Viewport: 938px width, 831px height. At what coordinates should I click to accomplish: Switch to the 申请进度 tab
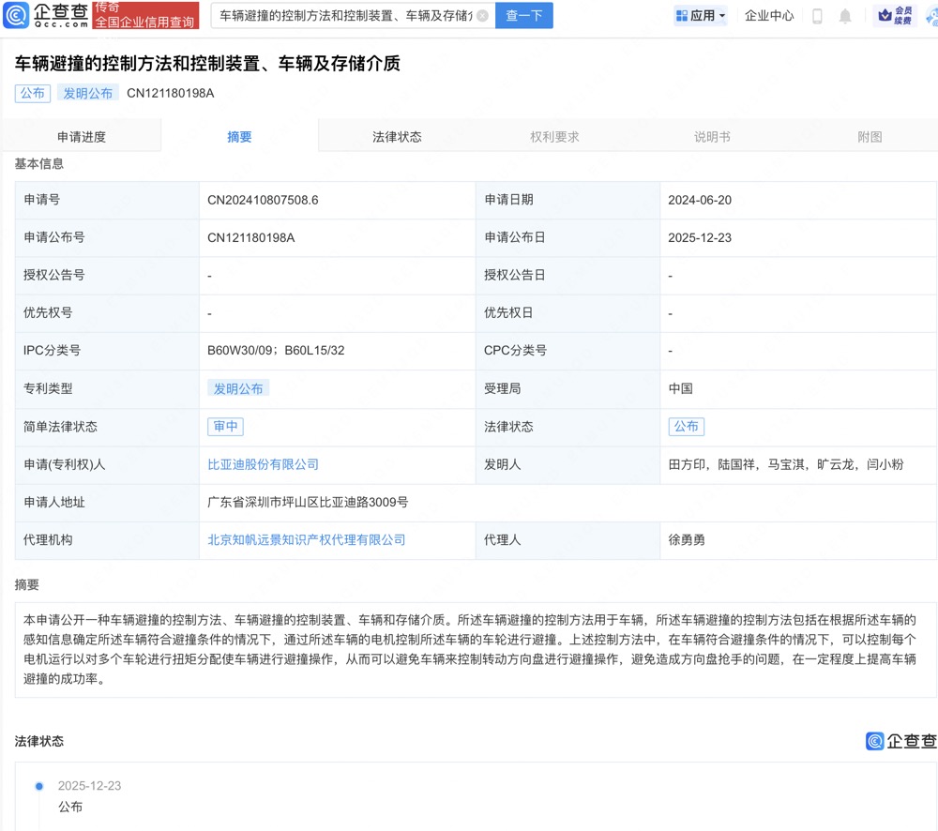[82, 137]
